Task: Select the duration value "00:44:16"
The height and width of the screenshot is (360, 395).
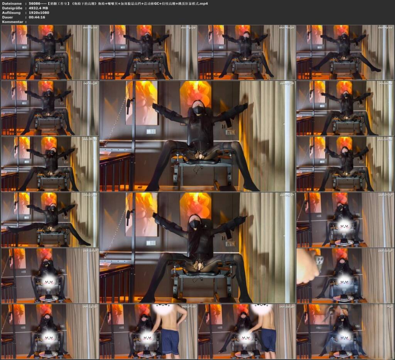Action: [x=37, y=17]
